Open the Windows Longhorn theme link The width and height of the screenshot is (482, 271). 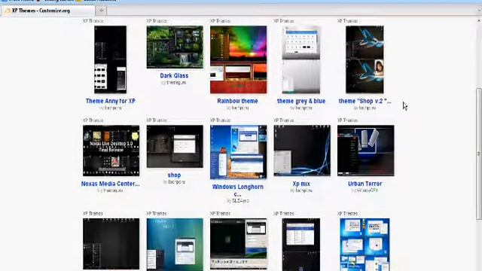(238, 190)
